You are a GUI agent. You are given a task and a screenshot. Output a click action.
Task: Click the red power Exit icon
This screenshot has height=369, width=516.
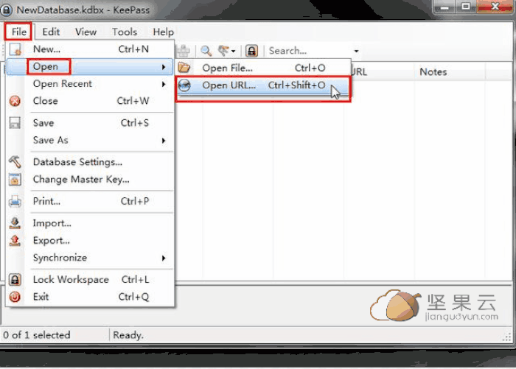[x=15, y=297]
